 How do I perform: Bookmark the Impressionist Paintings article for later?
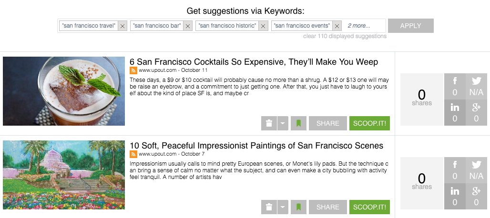coord(298,207)
